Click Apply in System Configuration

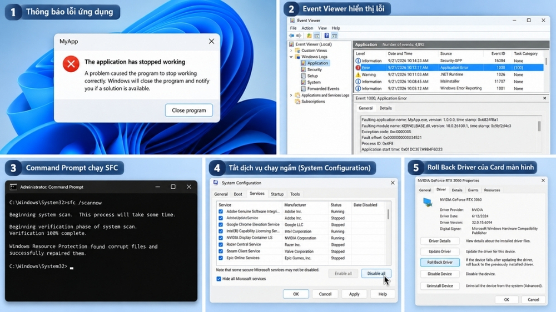[x=354, y=294]
